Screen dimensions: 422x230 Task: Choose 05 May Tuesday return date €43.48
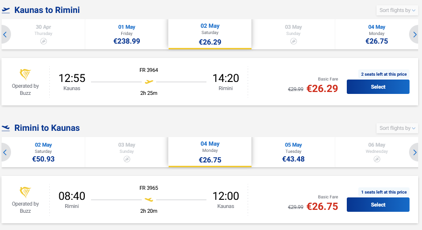tap(294, 152)
